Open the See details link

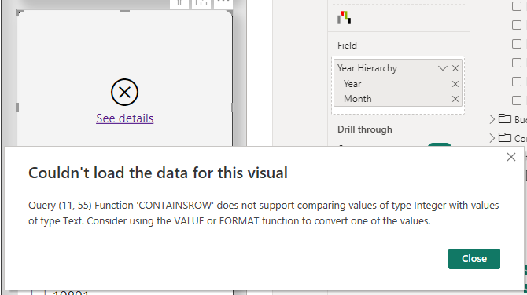pos(125,118)
